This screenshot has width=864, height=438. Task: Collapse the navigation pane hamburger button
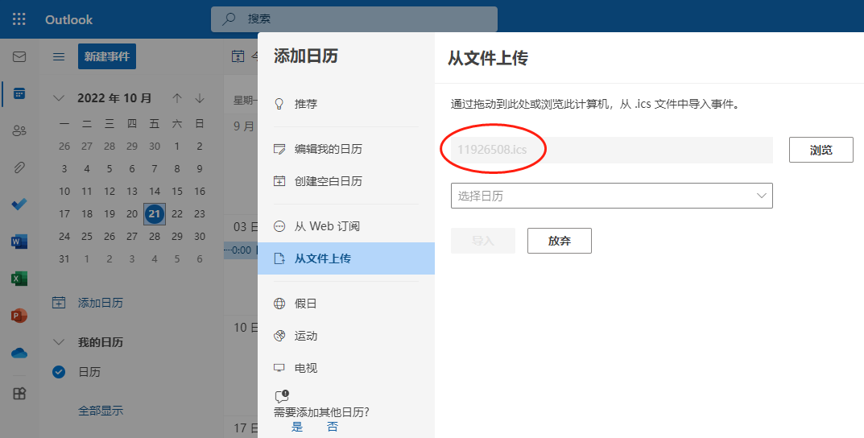(59, 56)
